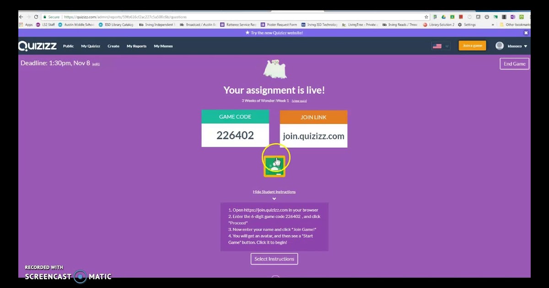The image size is (549, 288).
Task: Open the Create menu item
Action: tap(113, 46)
